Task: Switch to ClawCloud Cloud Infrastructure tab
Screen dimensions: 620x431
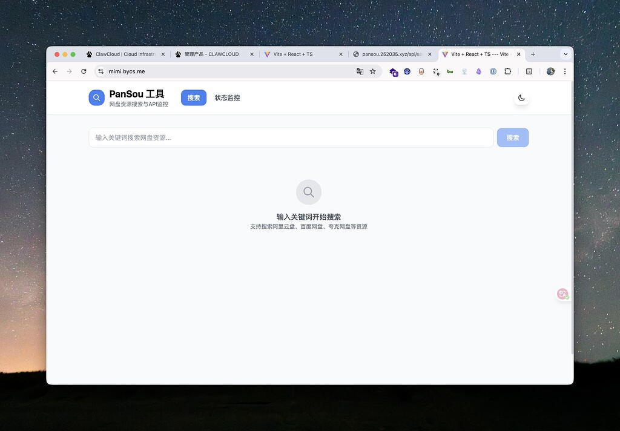Action: point(125,54)
